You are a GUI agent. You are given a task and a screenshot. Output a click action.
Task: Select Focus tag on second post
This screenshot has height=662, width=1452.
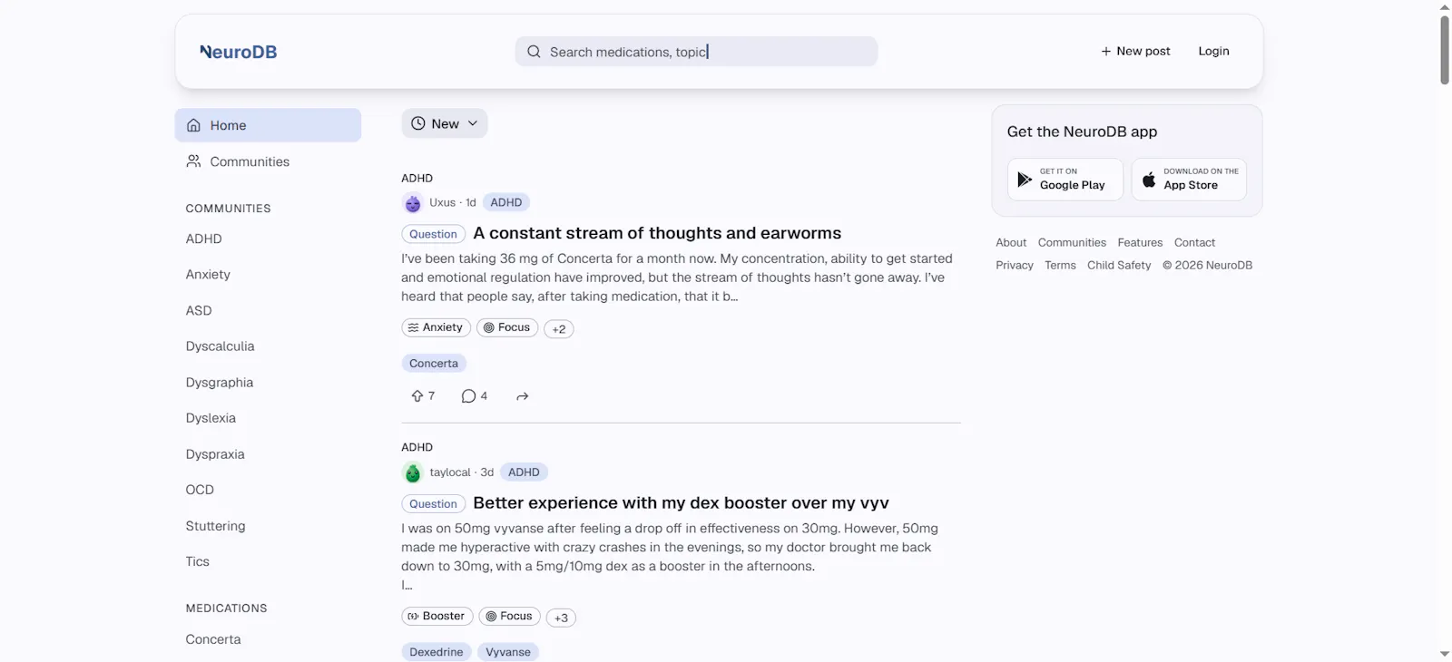click(509, 616)
